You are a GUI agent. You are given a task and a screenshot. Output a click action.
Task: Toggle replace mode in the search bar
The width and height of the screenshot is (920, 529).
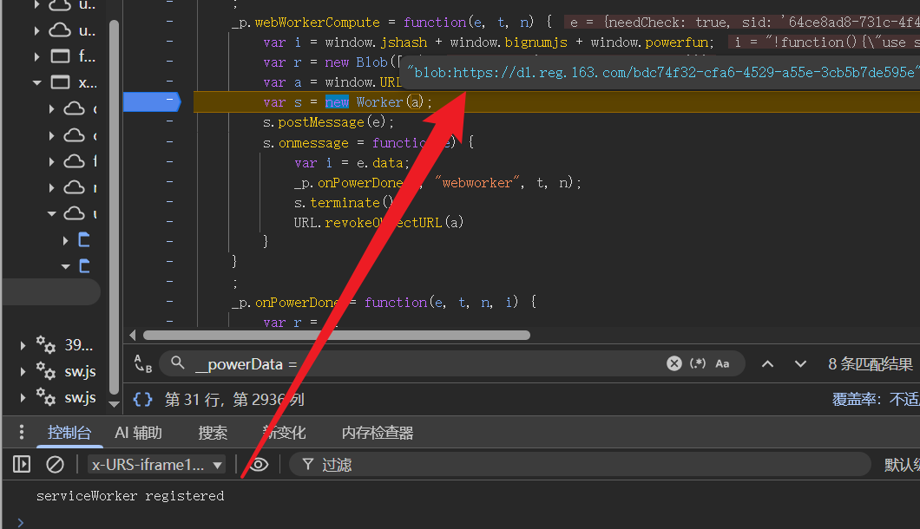tap(142, 363)
